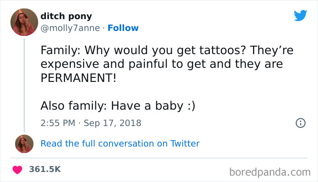Open the tweet info circle icon
Image resolution: width=318 pixels, height=182 pixels.
300,123
